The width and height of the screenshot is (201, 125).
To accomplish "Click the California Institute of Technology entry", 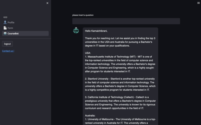I will pos(120,103).
